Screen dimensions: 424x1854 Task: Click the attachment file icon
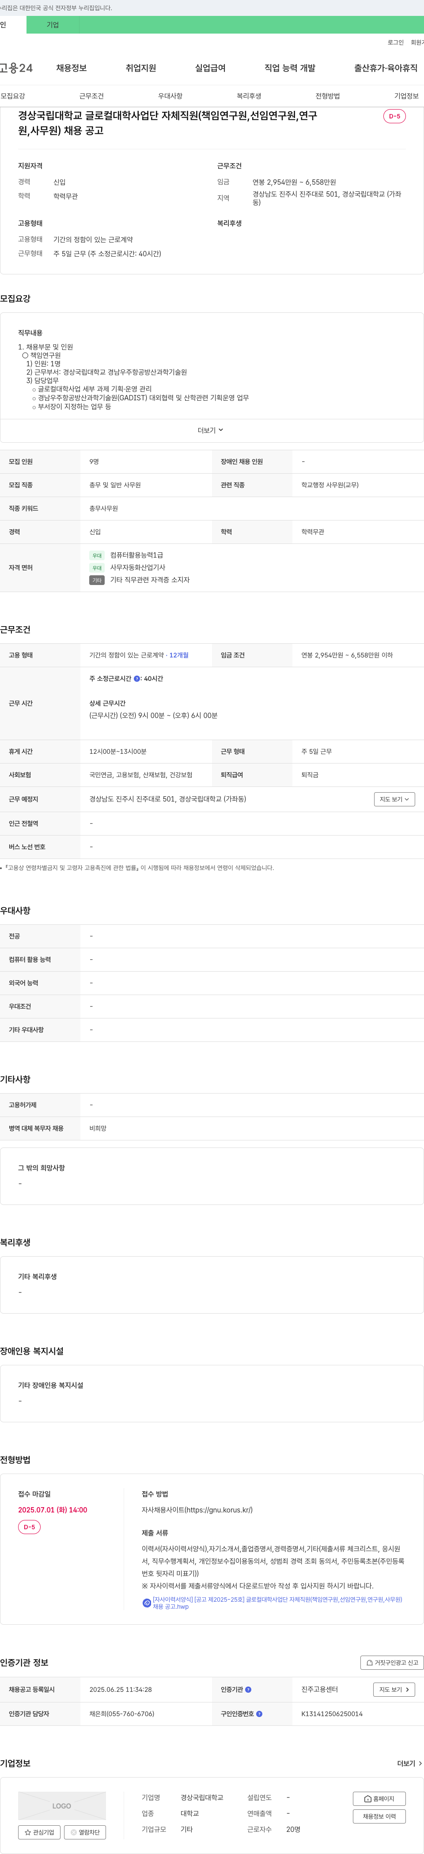147,1603
